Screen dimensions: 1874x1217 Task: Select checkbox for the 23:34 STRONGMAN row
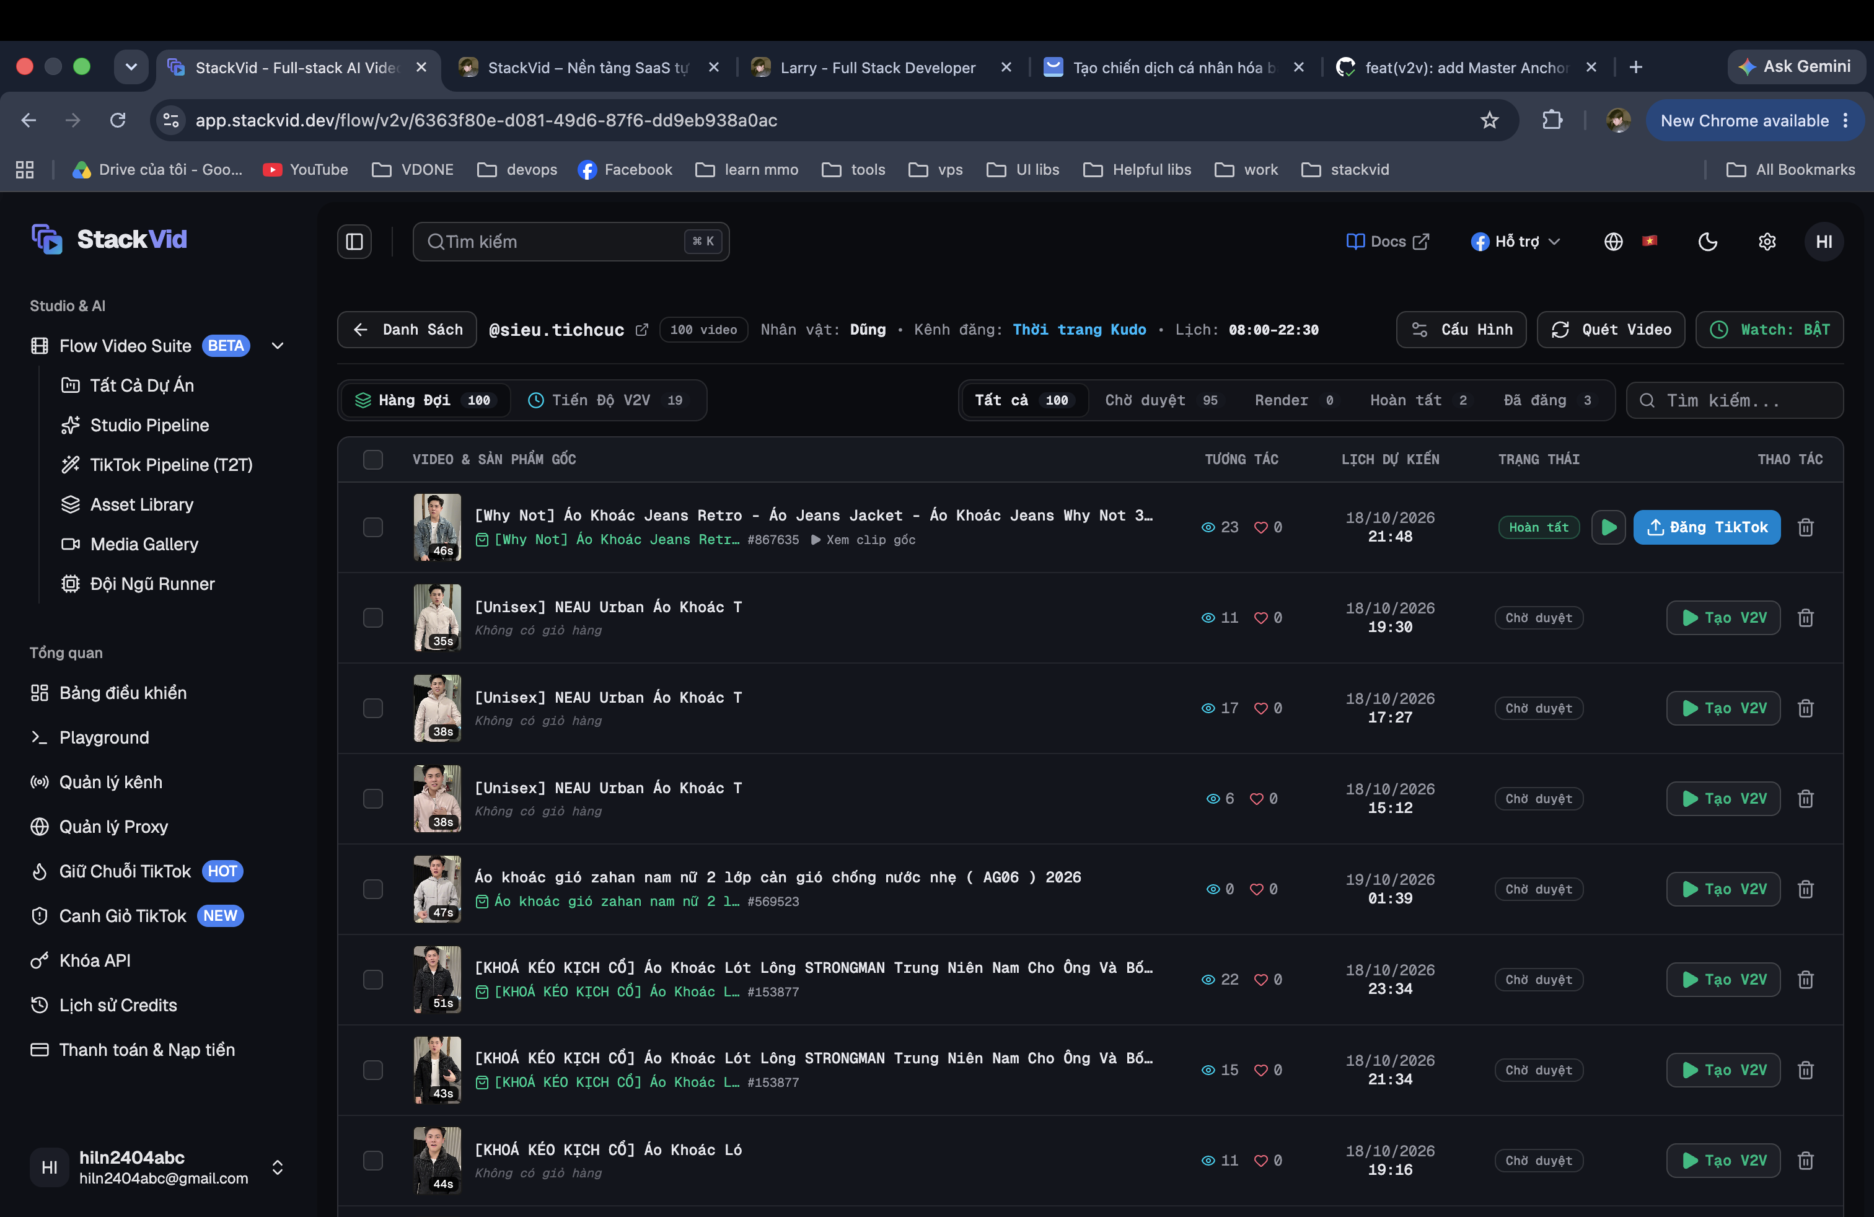[373, 980]
